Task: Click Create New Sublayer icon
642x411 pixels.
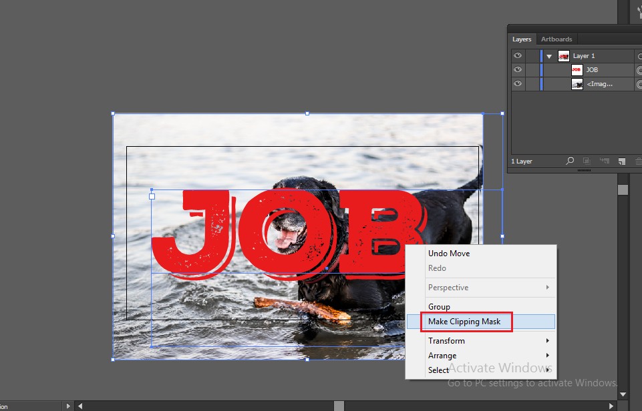Action: point(604,161)
